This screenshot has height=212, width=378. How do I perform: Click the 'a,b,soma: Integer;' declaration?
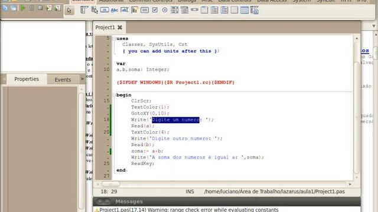143,69
